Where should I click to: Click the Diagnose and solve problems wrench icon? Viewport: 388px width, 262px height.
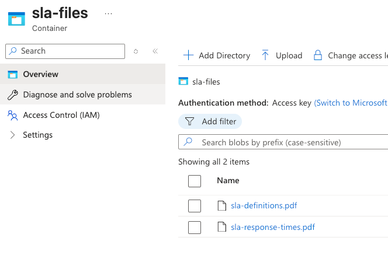[x=13, y=95]
